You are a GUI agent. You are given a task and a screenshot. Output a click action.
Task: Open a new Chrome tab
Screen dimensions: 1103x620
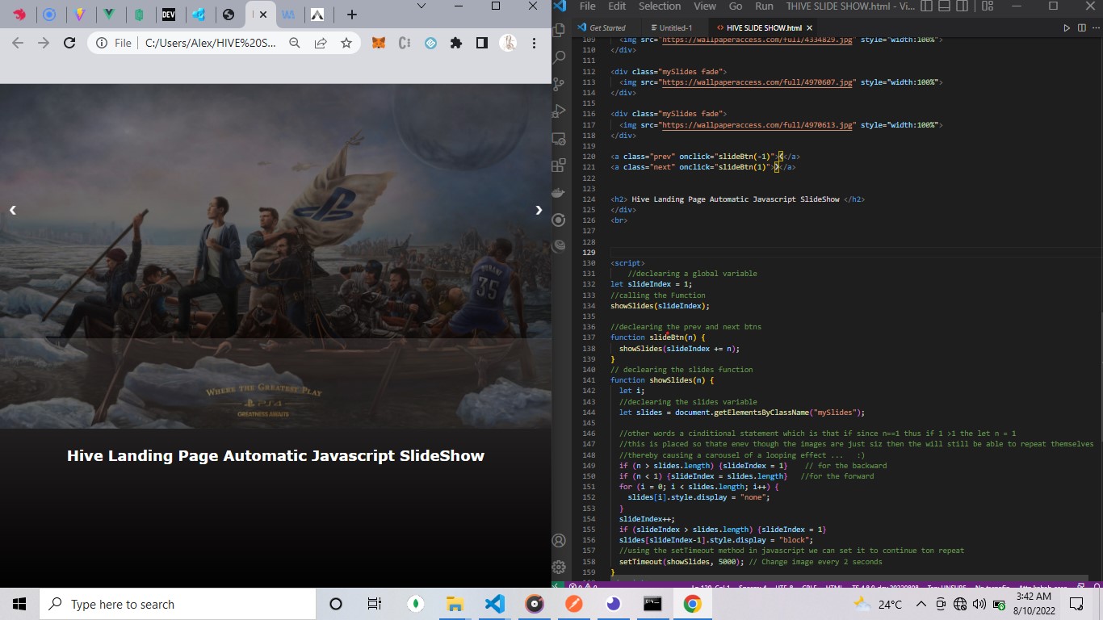pos(351,15)
